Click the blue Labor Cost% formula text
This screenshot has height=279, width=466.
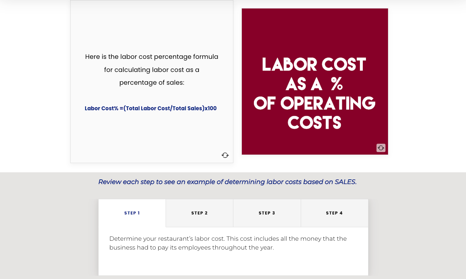pos(151,108)
